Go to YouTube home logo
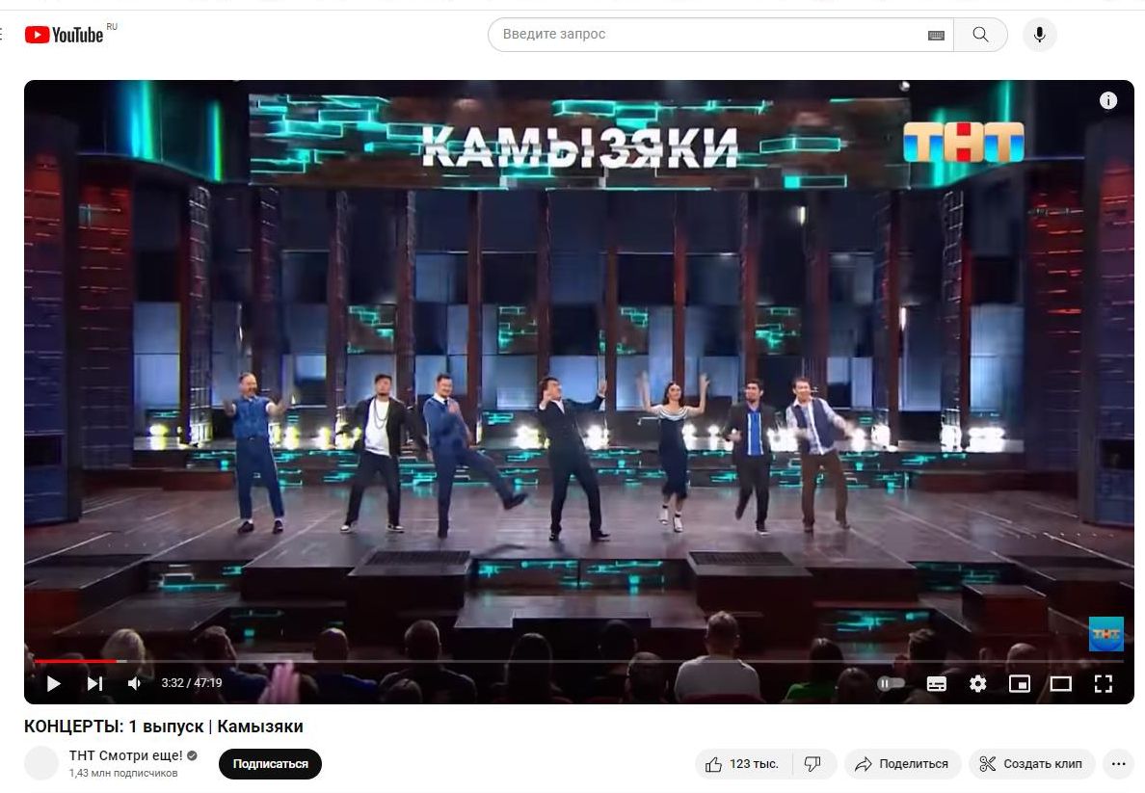The width and height of the screenshot is (1145, 793). tap(65, 35)
